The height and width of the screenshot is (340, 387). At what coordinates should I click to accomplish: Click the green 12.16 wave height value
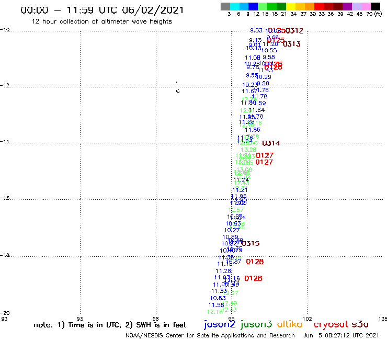[215, 312]
